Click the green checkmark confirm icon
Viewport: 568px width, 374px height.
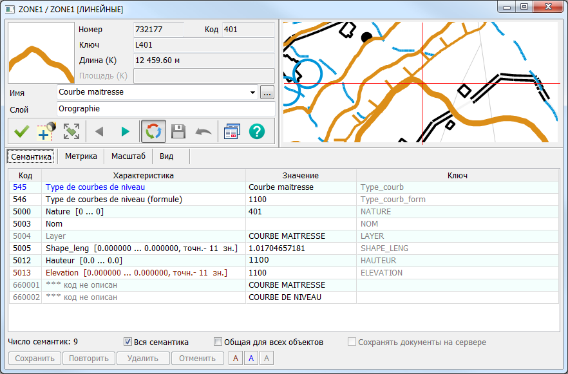22,132
